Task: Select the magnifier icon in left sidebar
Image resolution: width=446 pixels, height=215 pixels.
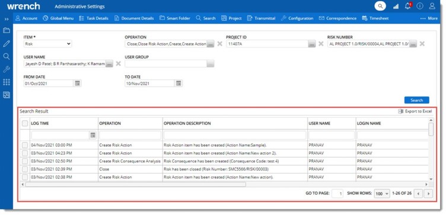Action: (7, 56)
